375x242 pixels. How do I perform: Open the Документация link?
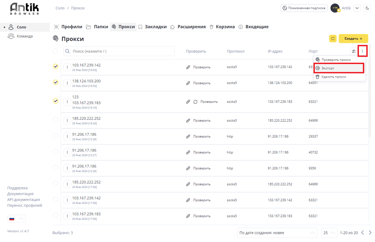[20, 194]
